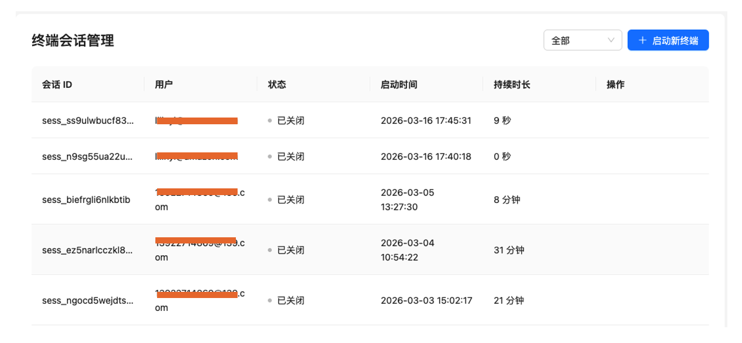This screenshot has height=343, width=742.
Task: Select the sess_ngocd5wejdts session ID
Action: [x=88, y=300]
